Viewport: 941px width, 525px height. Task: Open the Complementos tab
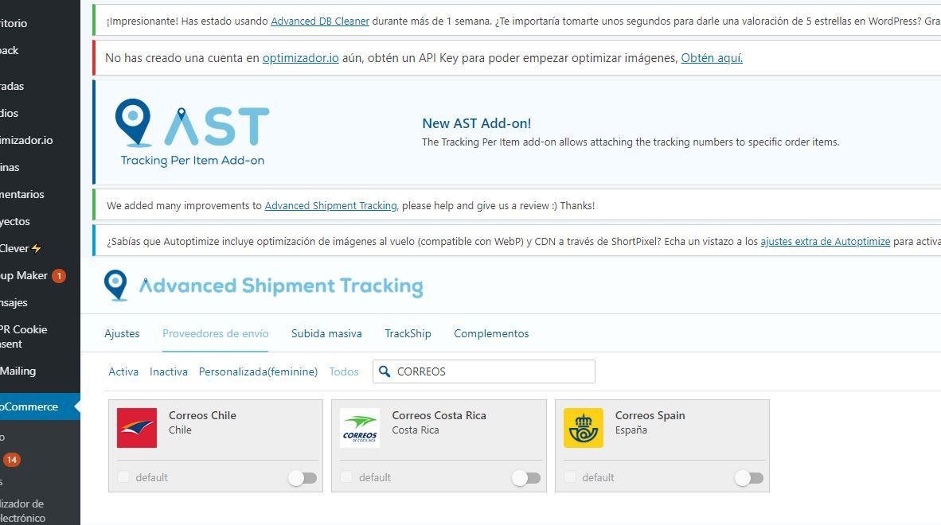pos(491,334)
